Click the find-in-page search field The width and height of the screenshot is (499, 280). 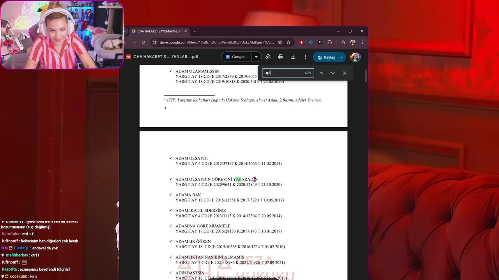(x=288, y=73)
